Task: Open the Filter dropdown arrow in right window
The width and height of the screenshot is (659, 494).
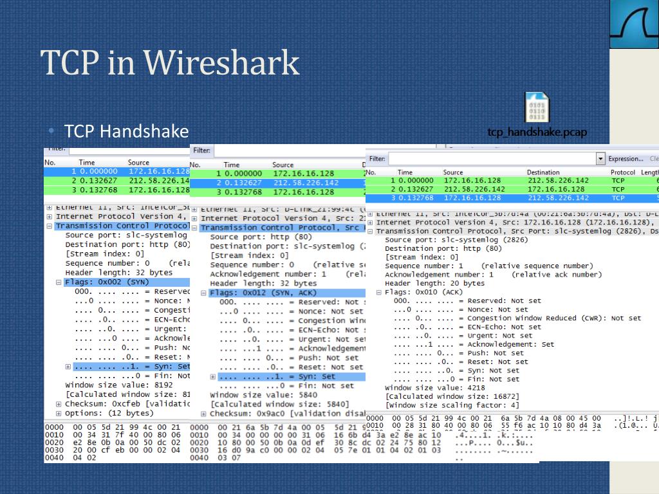Action: click(x=600, y=159)
